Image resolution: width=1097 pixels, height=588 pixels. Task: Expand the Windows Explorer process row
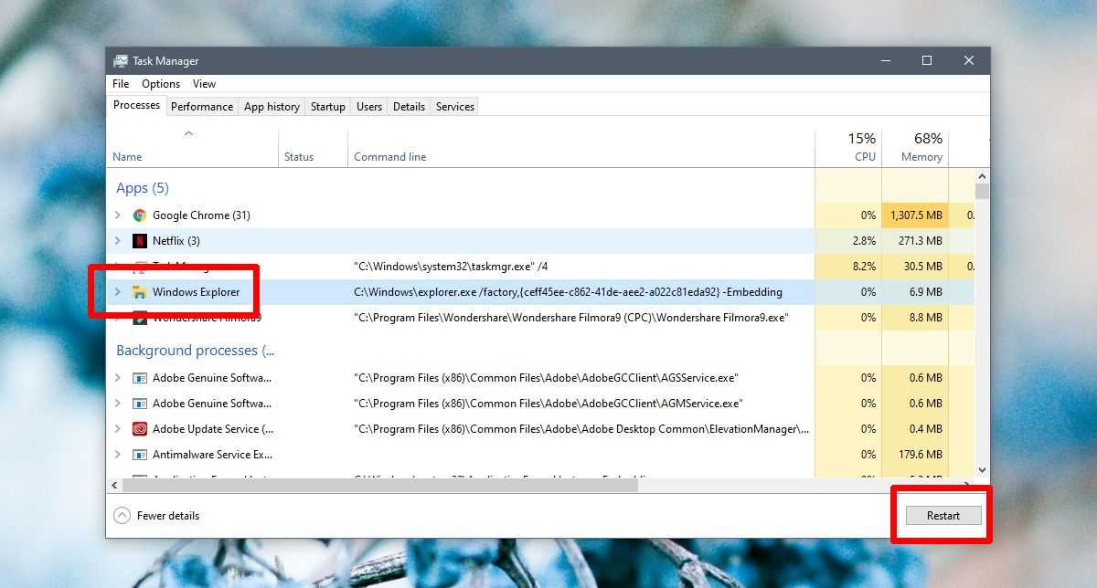117,292
